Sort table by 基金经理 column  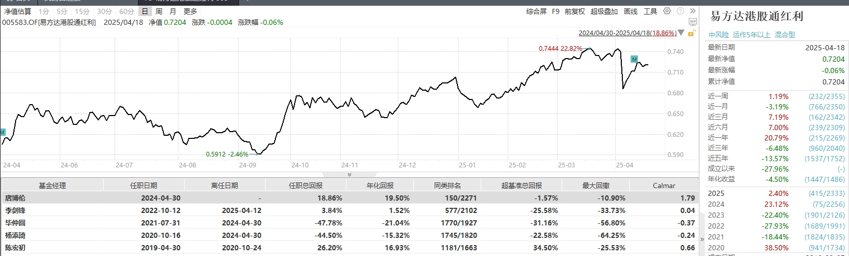click(x=52, y=186)
